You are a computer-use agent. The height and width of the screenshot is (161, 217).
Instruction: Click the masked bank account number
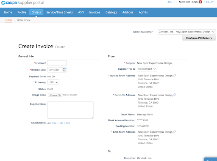pyautogui.click(x=143, y=120)
